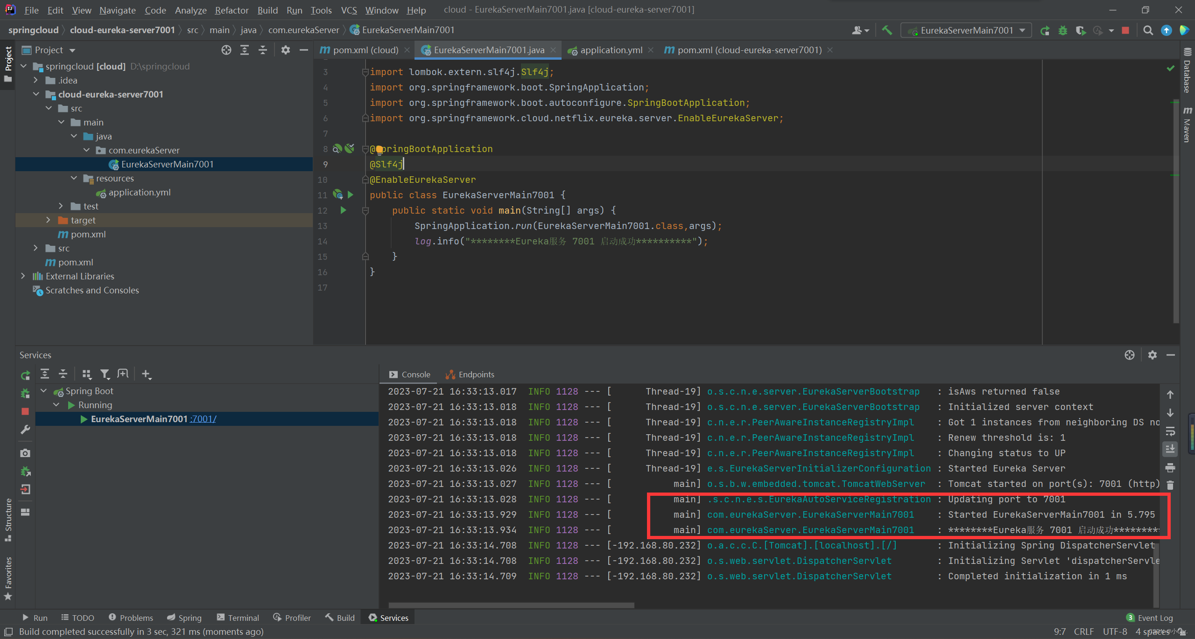Open the EurekaServerMain7001 run configuration dropdown
Image resolution: width=1195 pixels, height=639 pixels.
[x=966, y=30]
